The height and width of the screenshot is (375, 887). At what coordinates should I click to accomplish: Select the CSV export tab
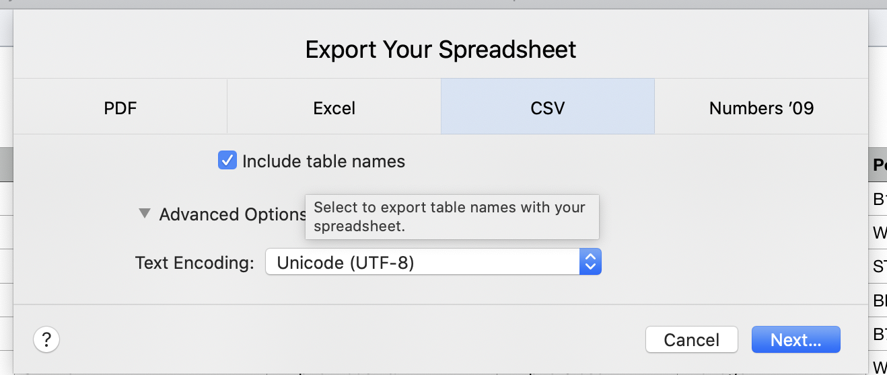point(548,108)
